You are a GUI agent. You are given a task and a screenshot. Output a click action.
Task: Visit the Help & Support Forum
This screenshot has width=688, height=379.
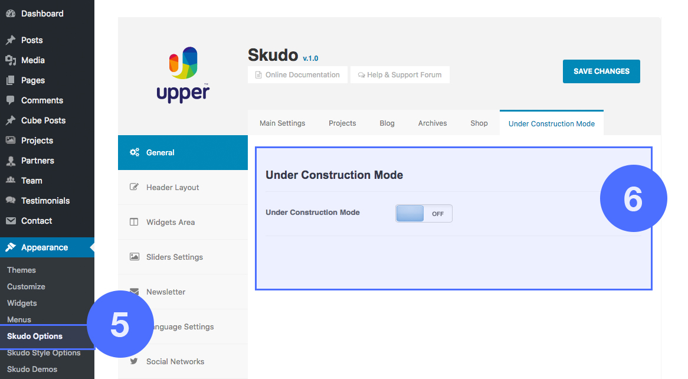[399, 75]
